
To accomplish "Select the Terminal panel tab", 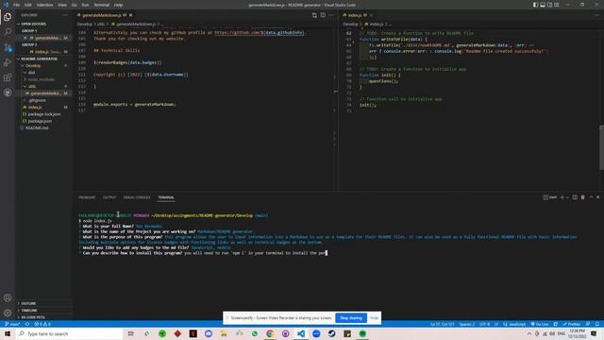I will coord(166,197).
